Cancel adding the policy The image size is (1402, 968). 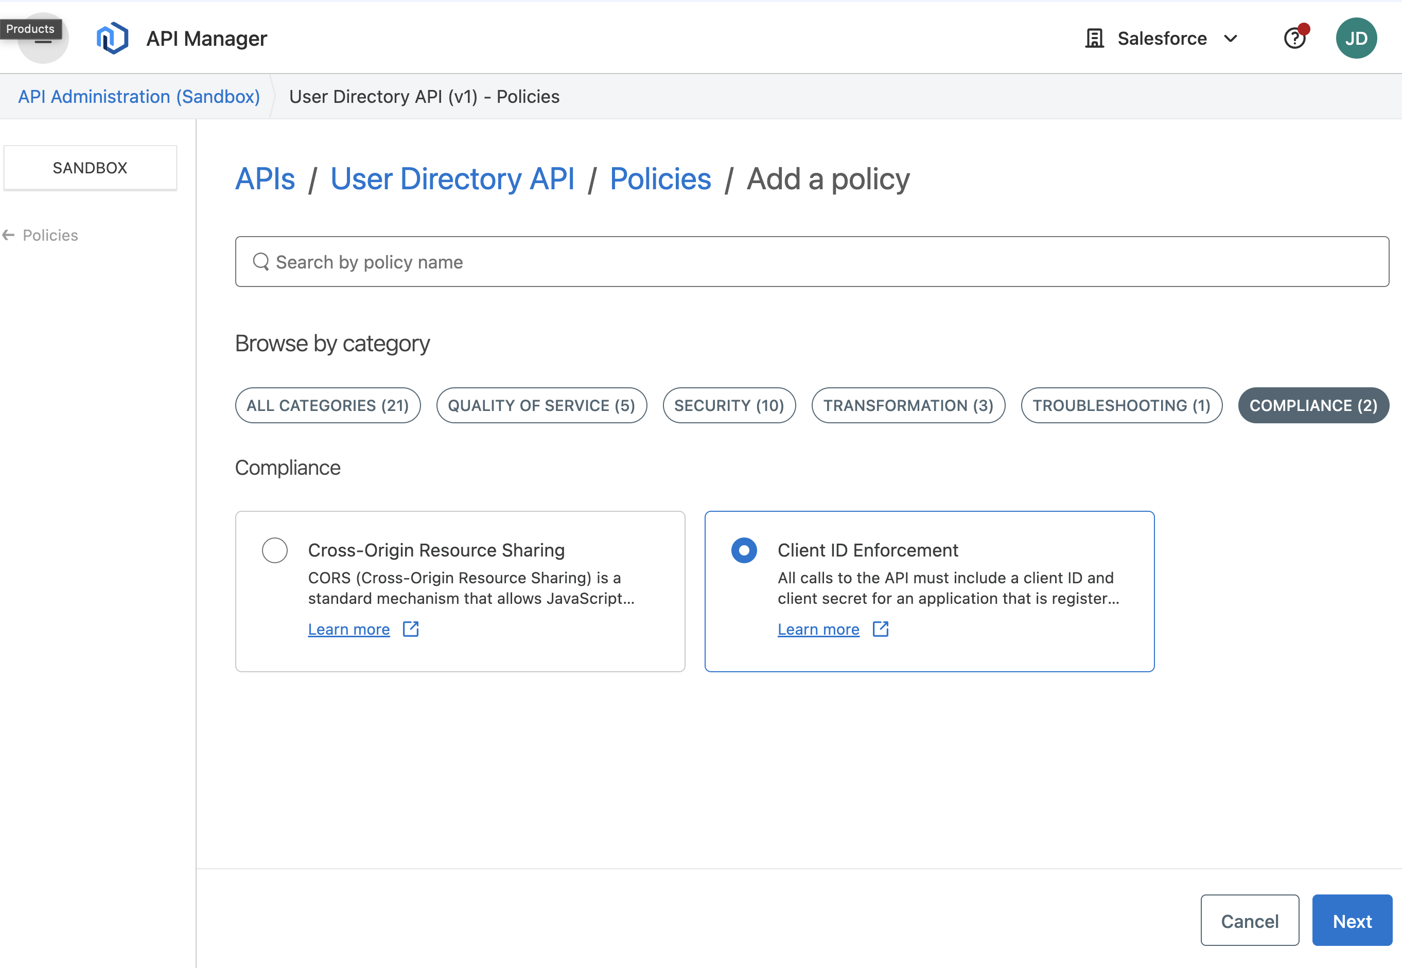[1249, 920]
